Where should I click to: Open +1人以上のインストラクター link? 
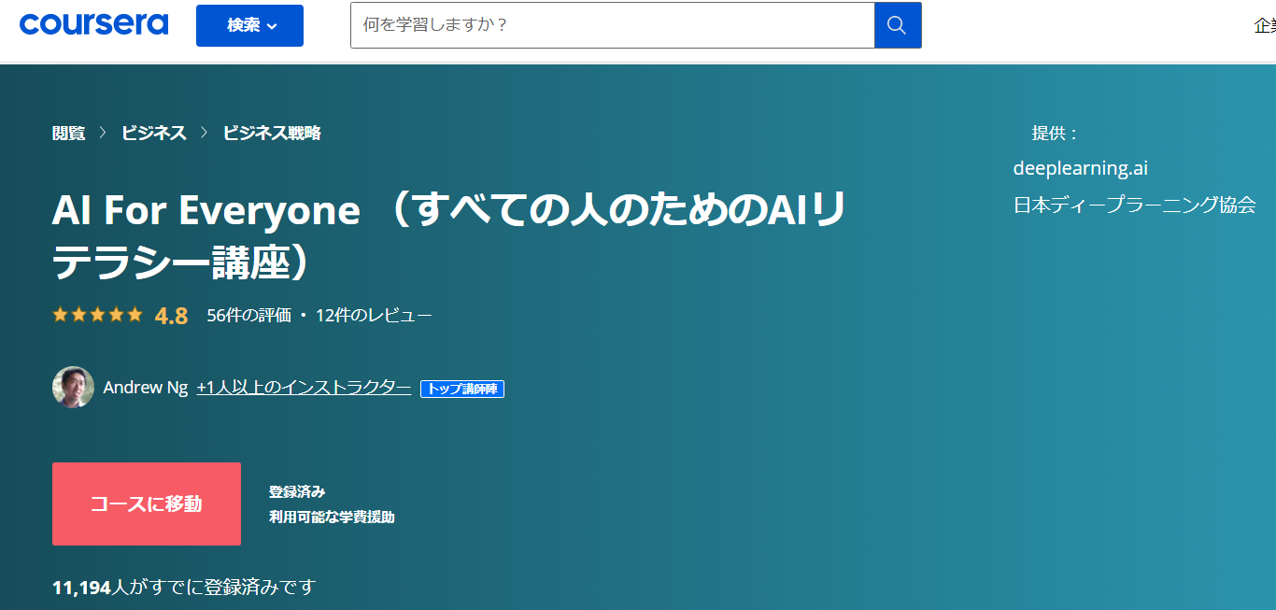[304, 388]
